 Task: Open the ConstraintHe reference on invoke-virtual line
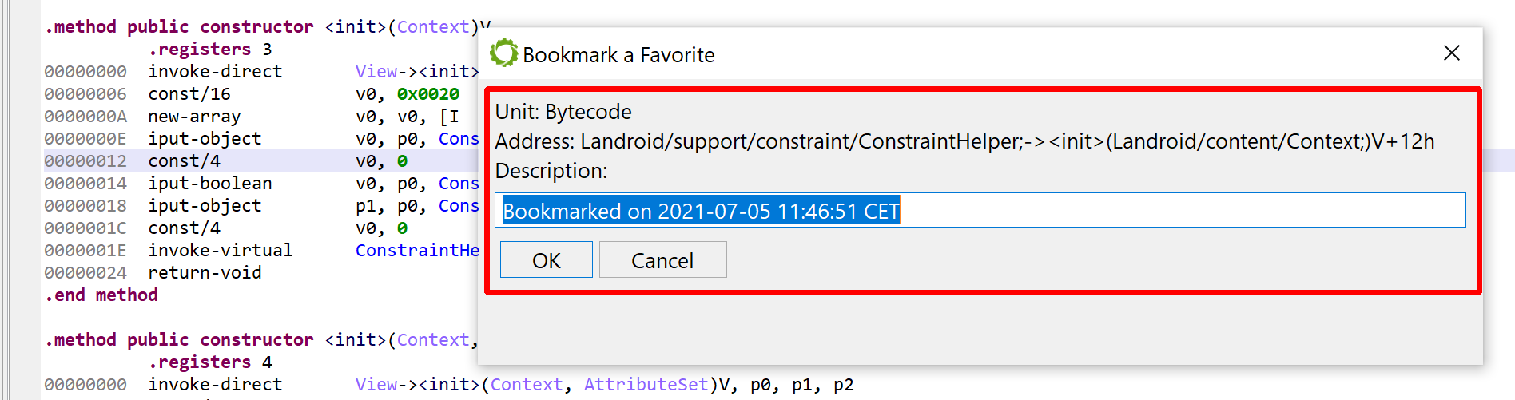coord(417,251)
